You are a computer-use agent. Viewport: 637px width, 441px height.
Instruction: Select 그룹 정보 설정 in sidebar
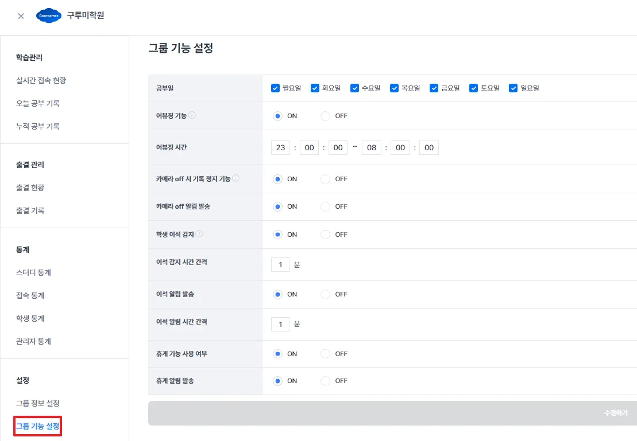pyautogui.click(x=37, y=403)
